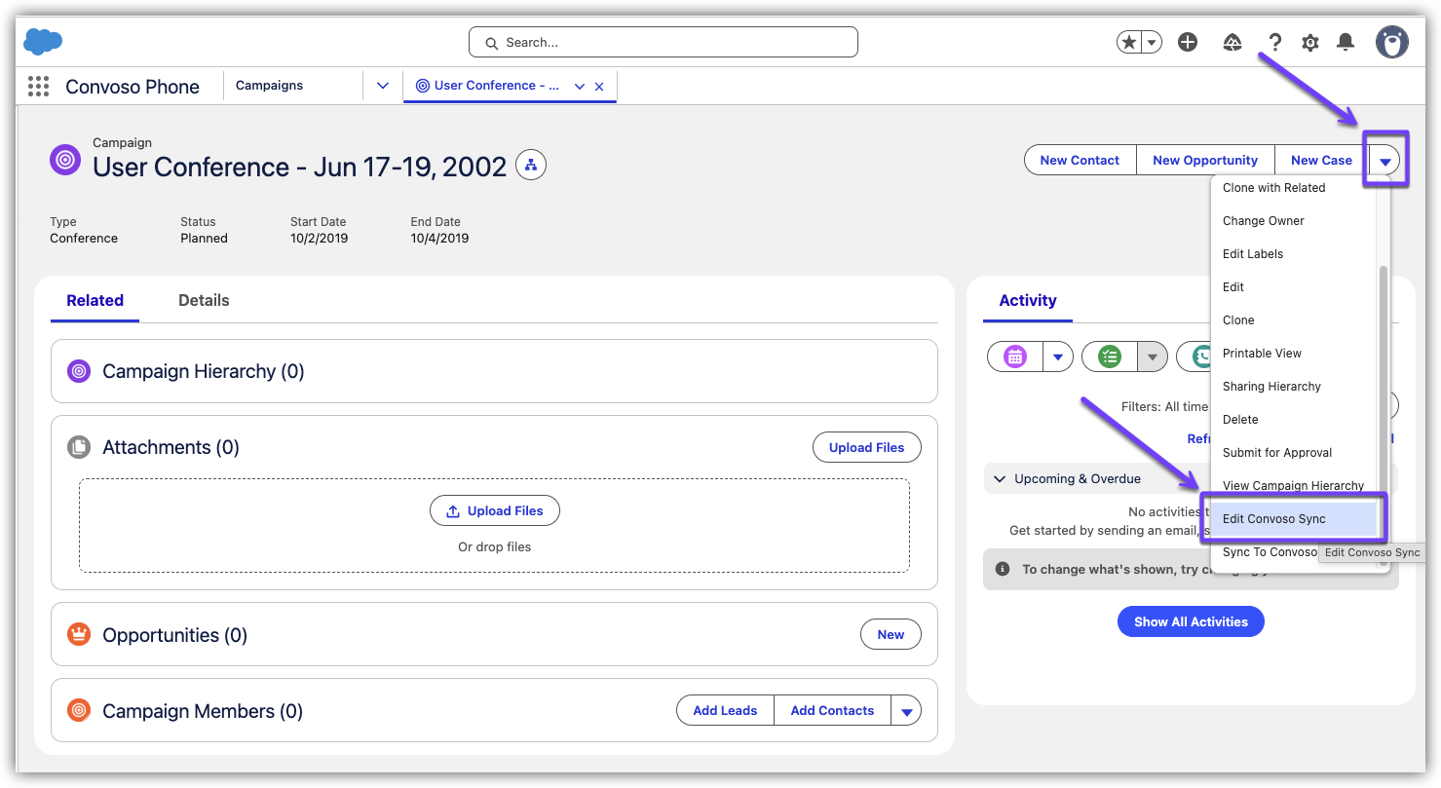Click the global create plus icon

(x=1187, y=42)
